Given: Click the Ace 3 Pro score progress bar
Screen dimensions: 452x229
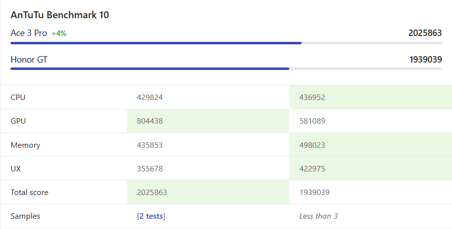Looking at the screenshot, I should (226, 43).
